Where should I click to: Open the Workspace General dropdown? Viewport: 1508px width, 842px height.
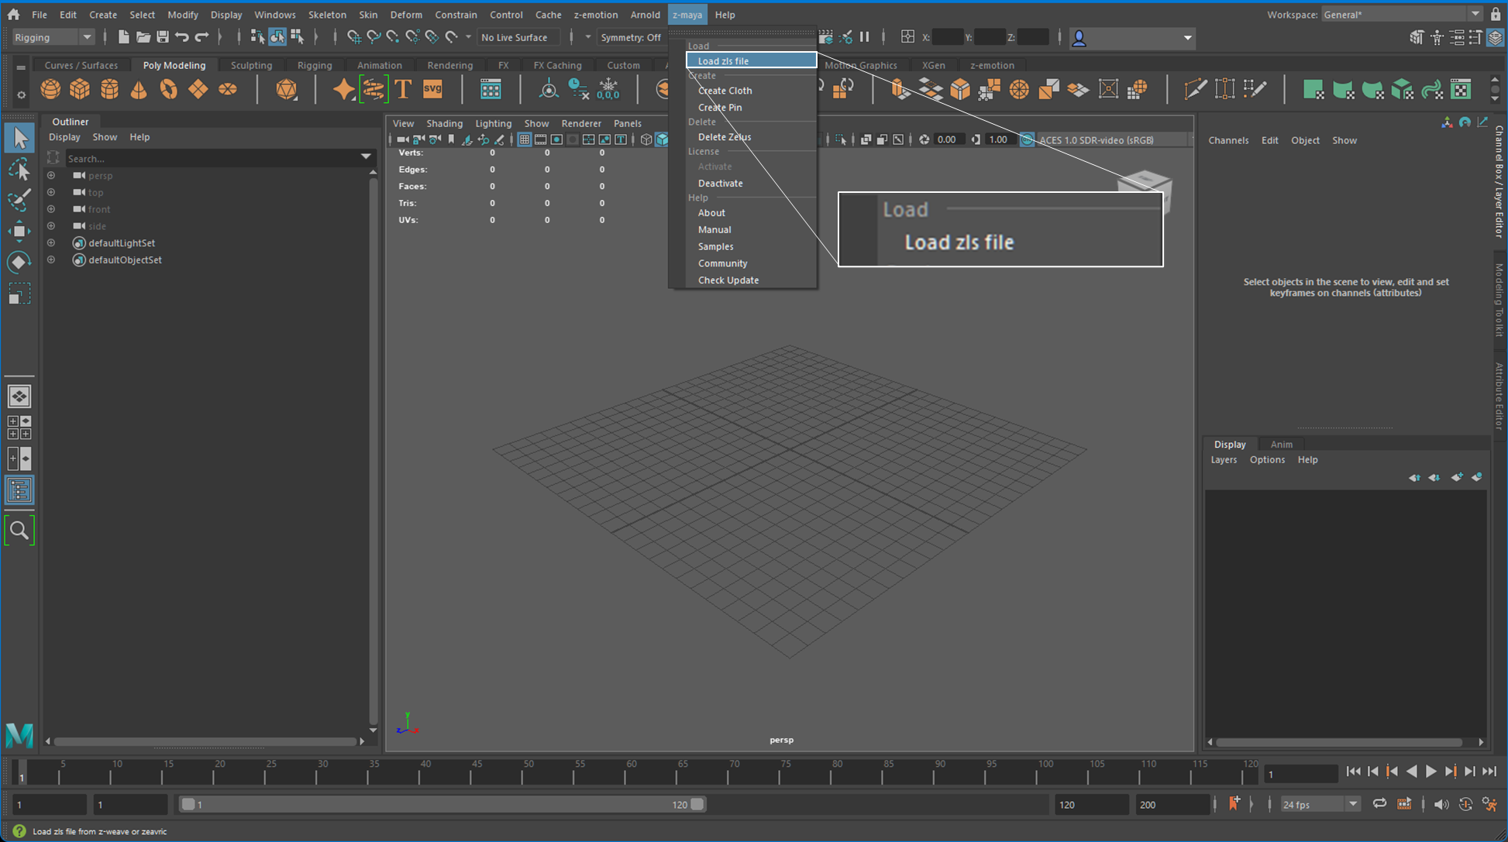point(1402,14)
